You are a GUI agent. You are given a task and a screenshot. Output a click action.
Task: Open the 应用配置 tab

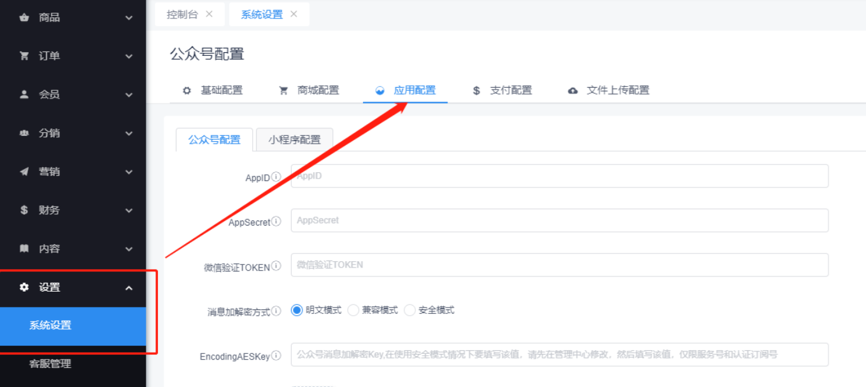click(x=406, y=90)
